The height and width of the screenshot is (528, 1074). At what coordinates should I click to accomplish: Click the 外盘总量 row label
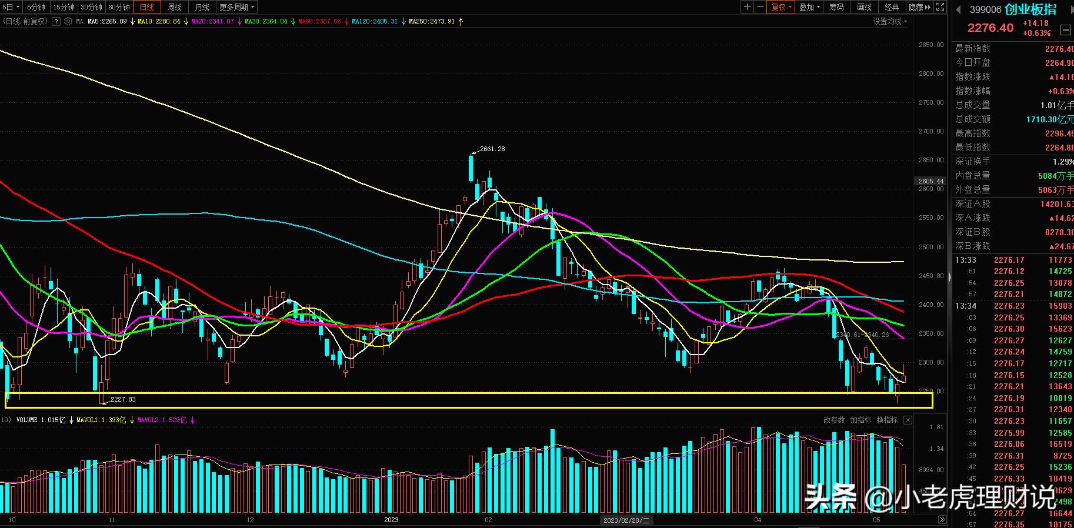point(973,189)
